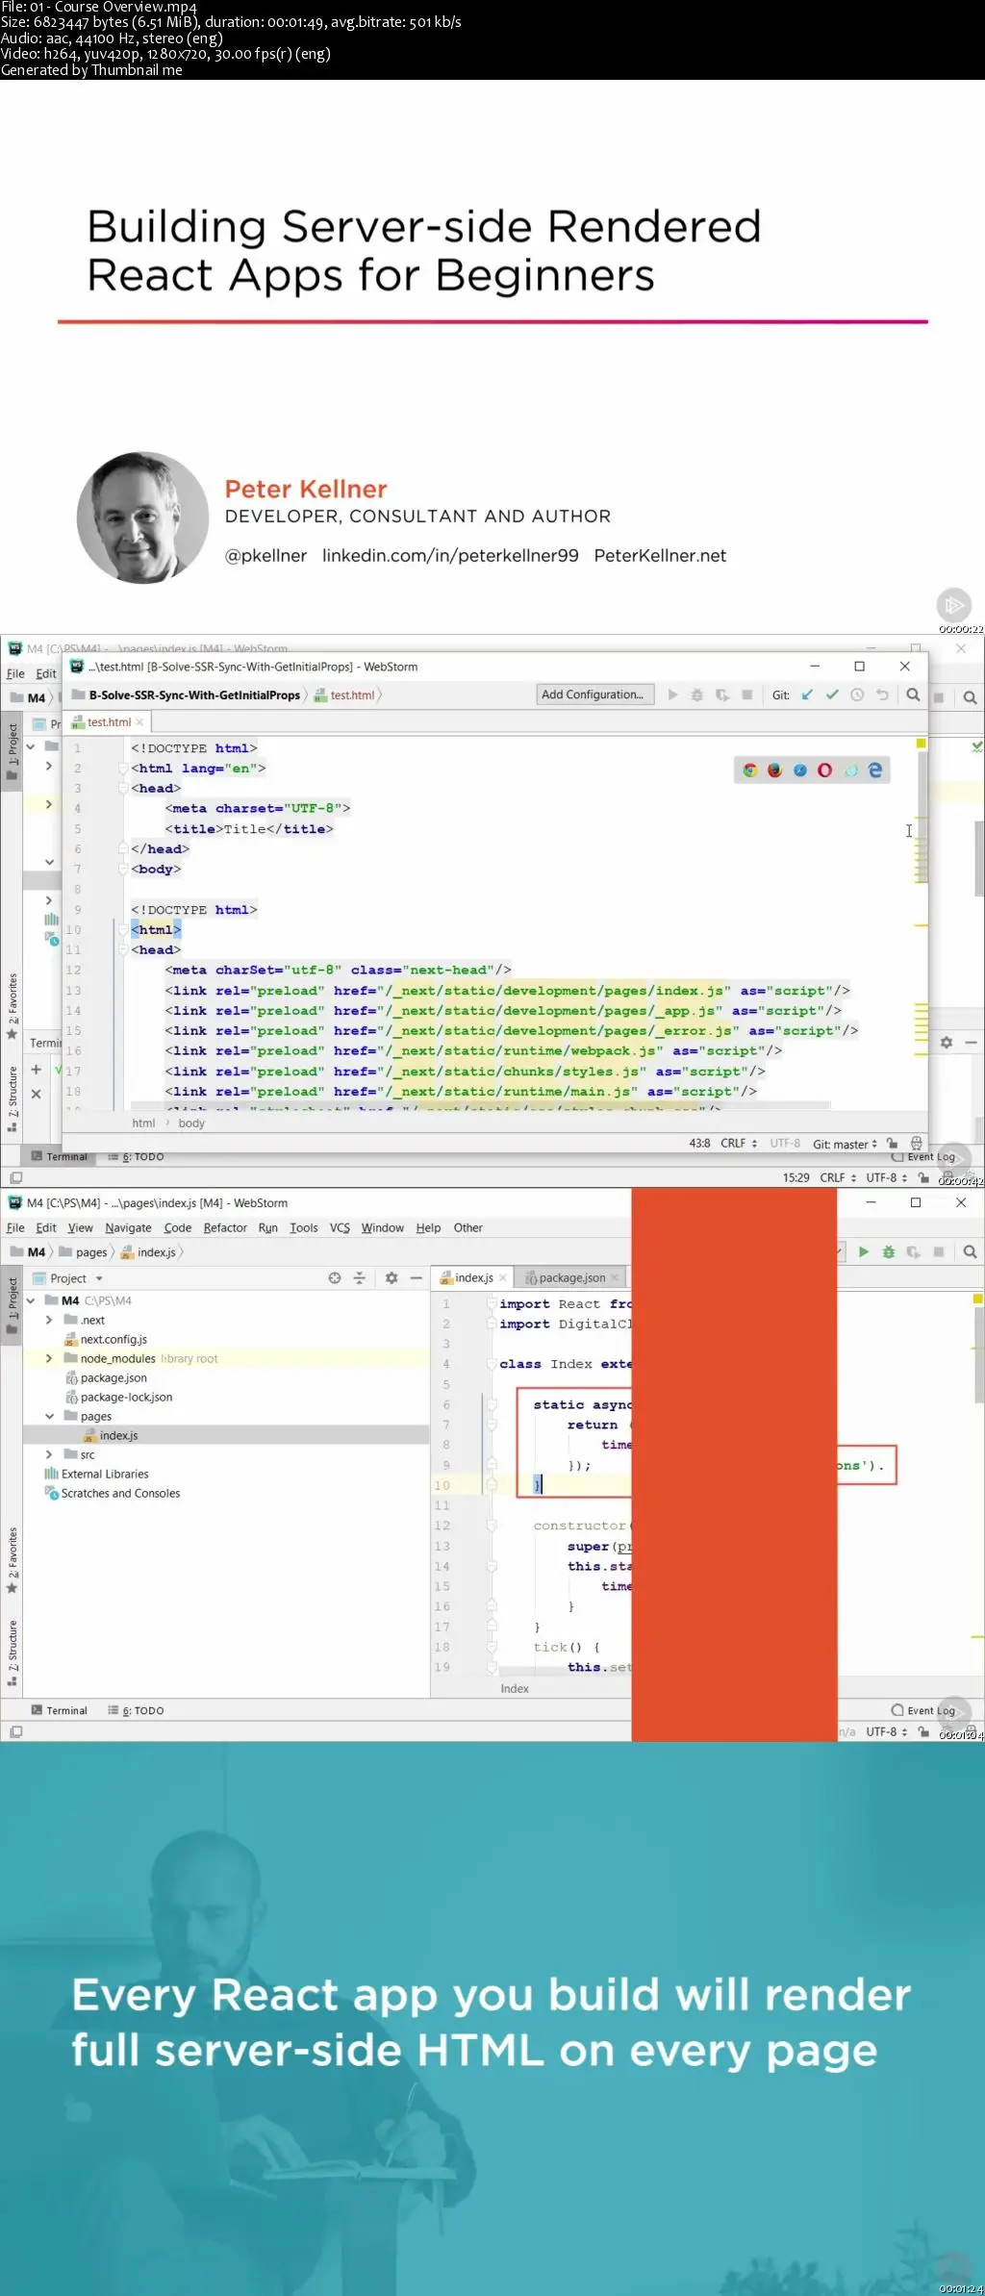Open test.html preview in Chrome
Screen dimensions: 985x2296
[750, 770]
